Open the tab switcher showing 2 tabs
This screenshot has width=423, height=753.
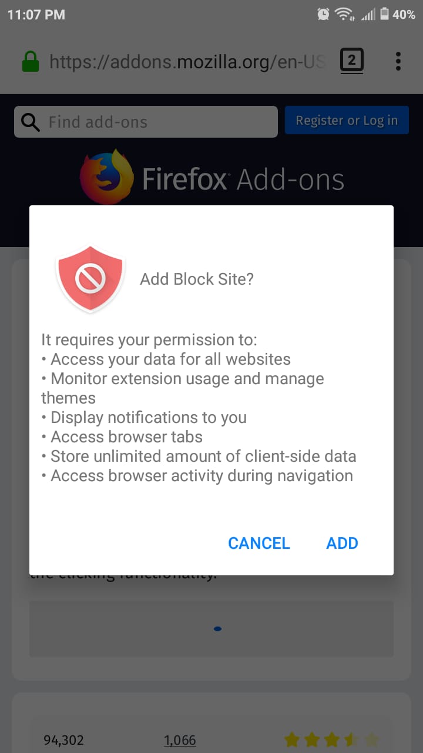352,61
